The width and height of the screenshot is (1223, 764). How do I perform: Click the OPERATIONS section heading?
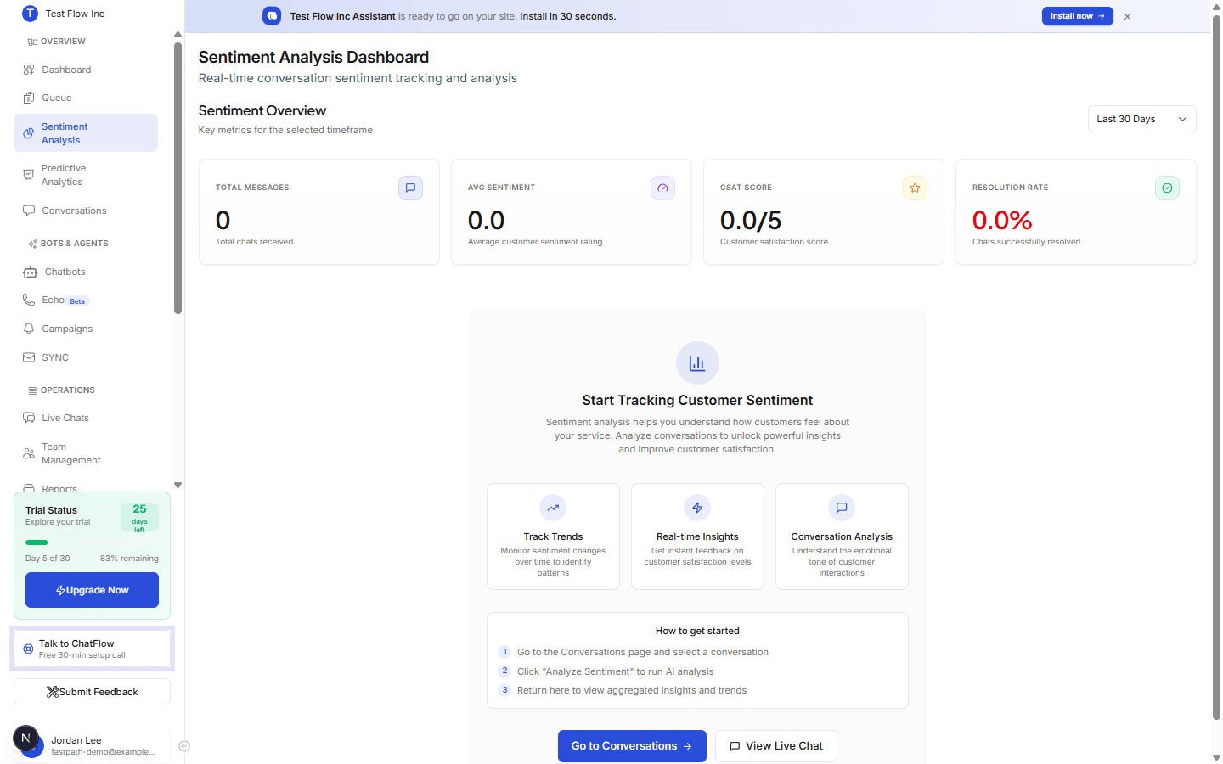tap(68, 390)
